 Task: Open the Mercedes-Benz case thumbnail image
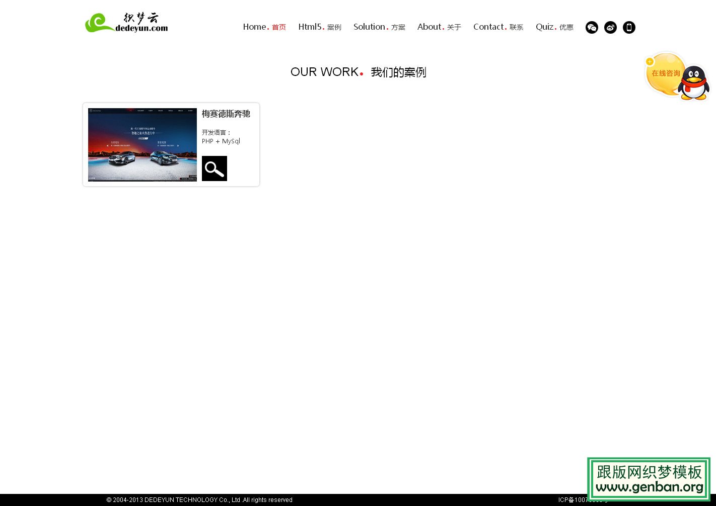pos(142,144)
